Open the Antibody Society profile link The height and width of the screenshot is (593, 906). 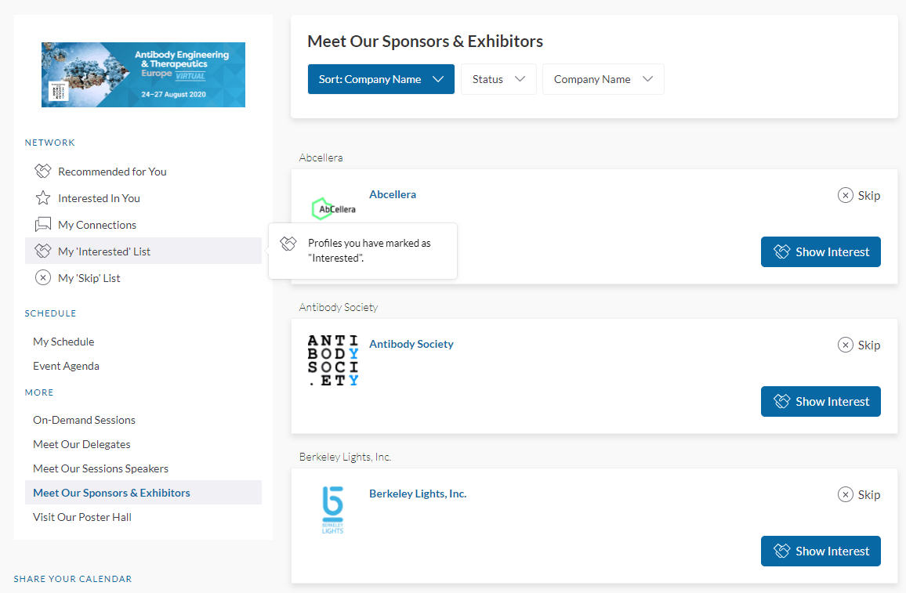point(411,344)
